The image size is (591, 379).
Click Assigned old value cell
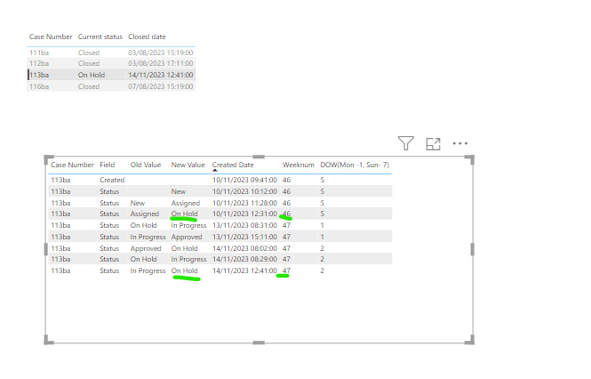tap(144, 214)
